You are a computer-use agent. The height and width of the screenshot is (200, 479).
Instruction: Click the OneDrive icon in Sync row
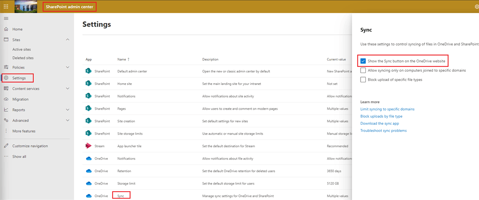click(x=88, y=195)
